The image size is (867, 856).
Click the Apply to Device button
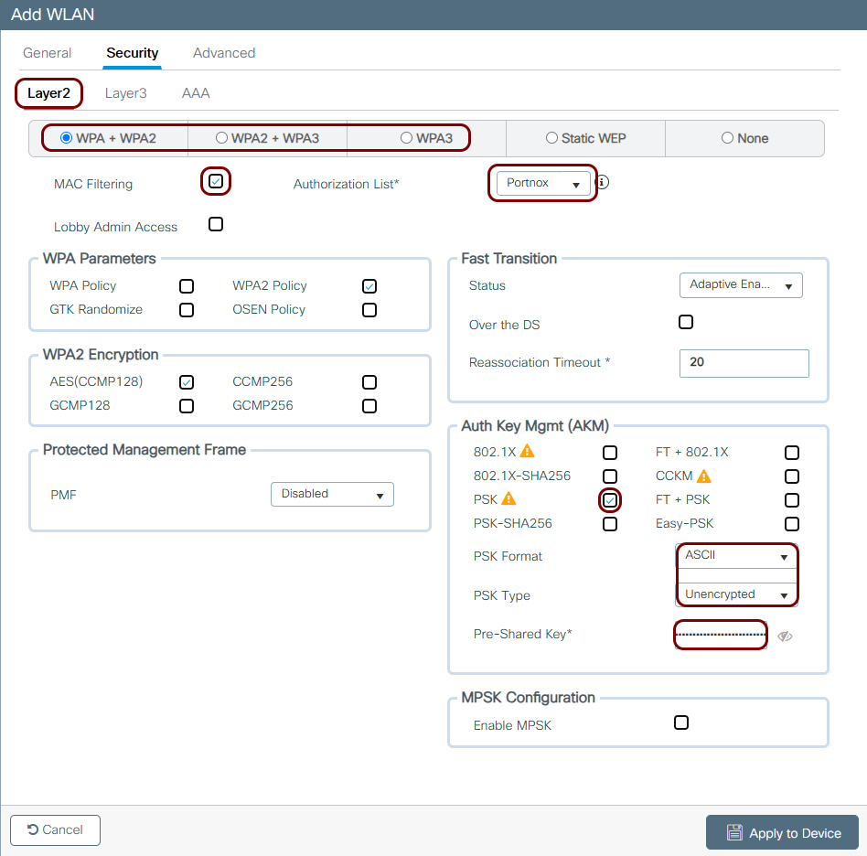coord(782,832)
